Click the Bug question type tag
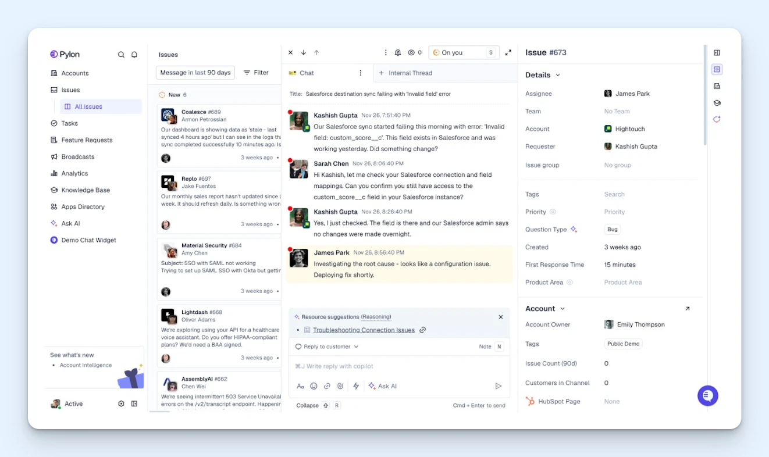This screenshot has width=769, height=457. [613, 230]
